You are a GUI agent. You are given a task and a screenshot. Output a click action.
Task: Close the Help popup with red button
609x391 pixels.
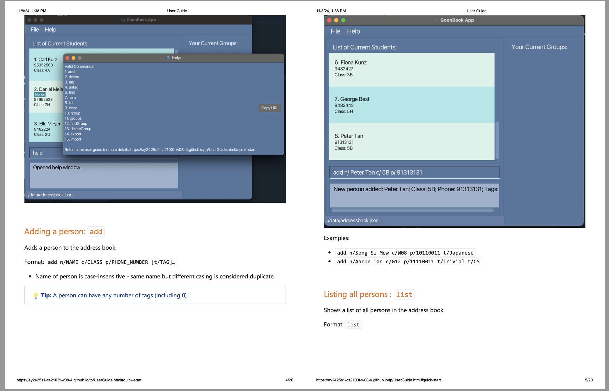coord(68,58)
